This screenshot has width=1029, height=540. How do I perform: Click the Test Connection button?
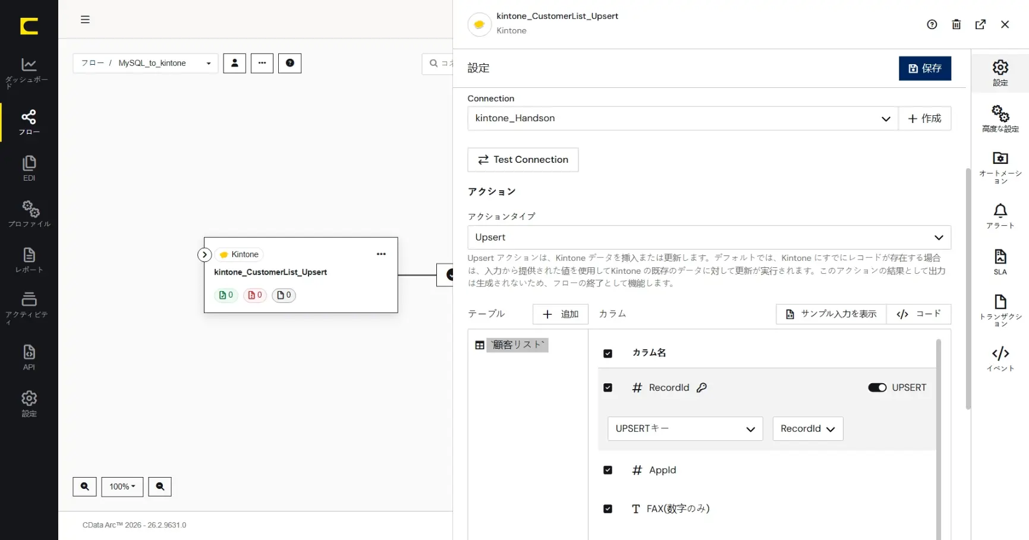point(523,160)
